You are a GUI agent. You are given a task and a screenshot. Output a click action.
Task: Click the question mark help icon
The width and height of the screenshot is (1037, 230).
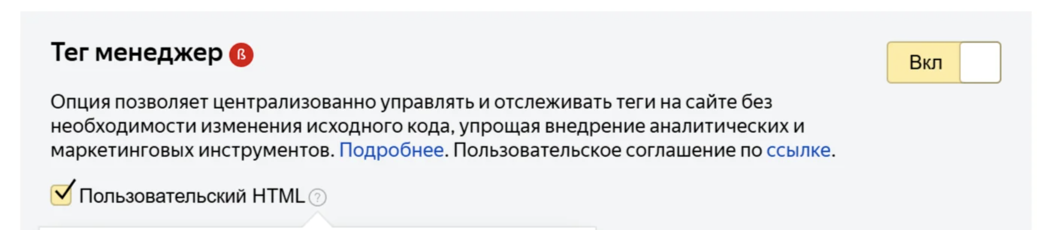click(x=317, y=198)
